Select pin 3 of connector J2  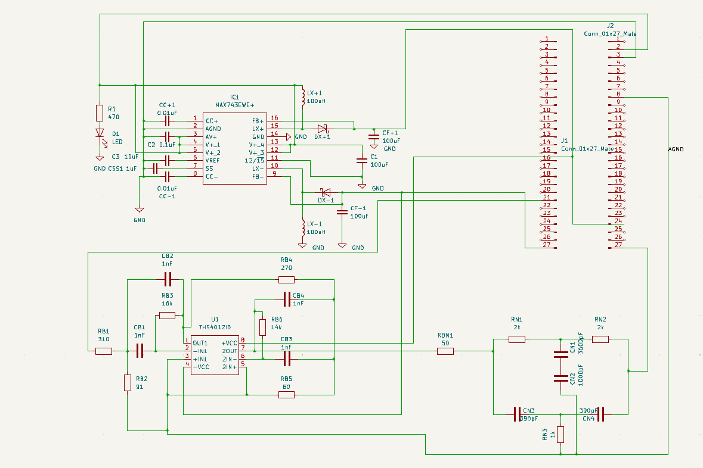coord(617,55)
